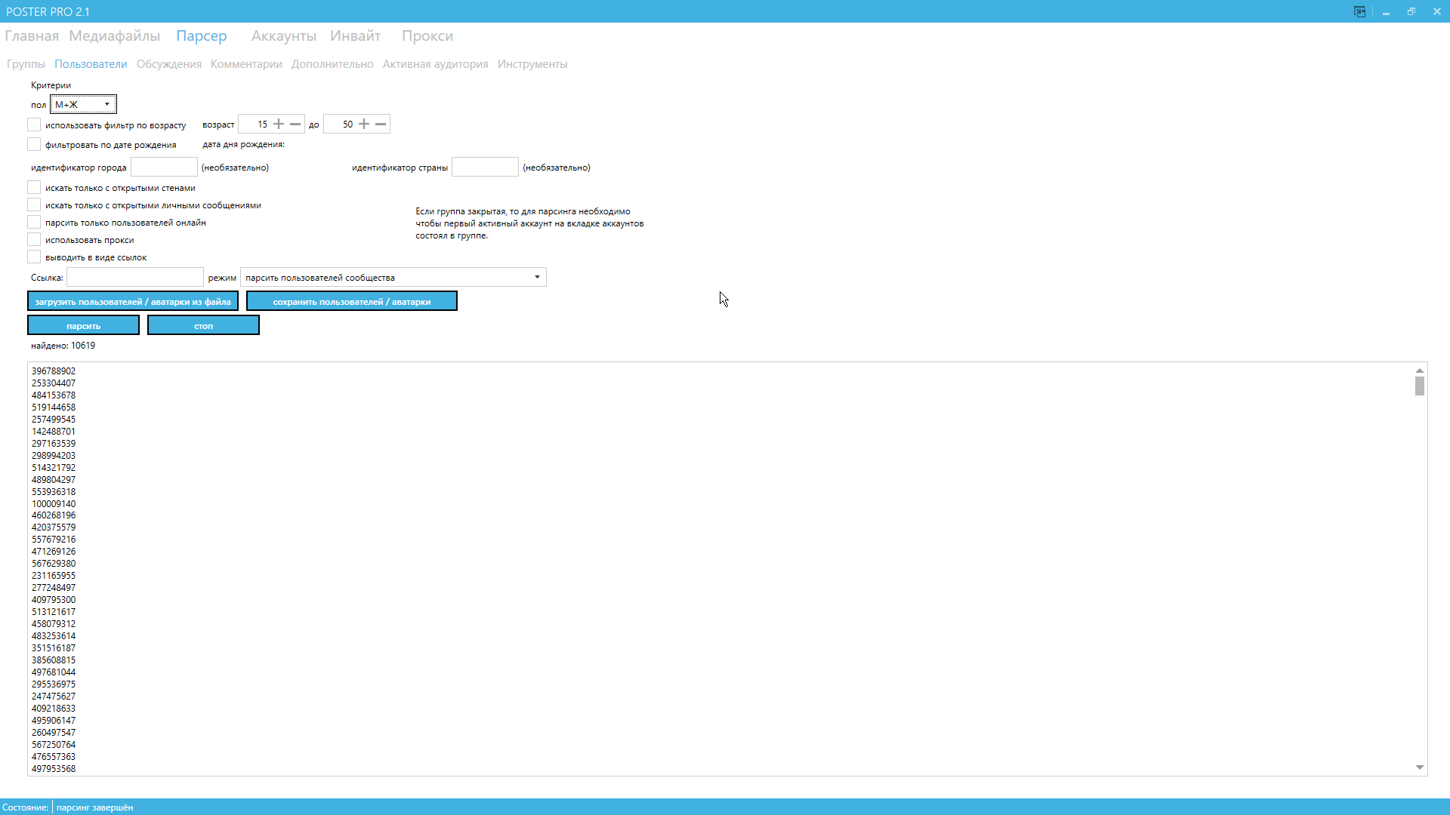
Task: Click the title bar icon left of minimize
Action: click(1359, 11)
